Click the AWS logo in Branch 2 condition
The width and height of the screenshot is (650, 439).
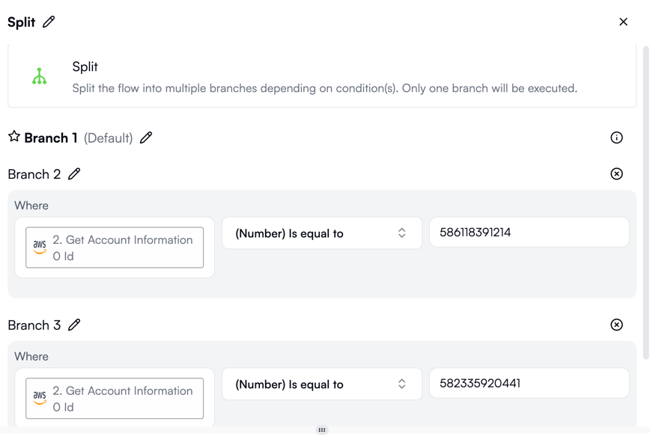pyautogui.click(x=40, y=248)
